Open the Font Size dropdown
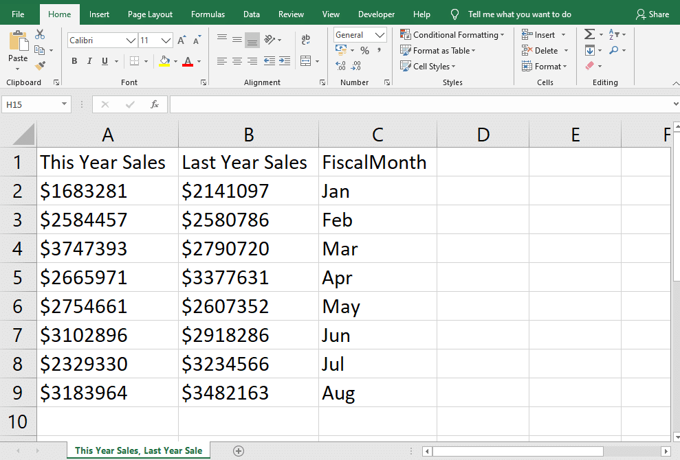 pyautogui.click(x=167, y=40)
